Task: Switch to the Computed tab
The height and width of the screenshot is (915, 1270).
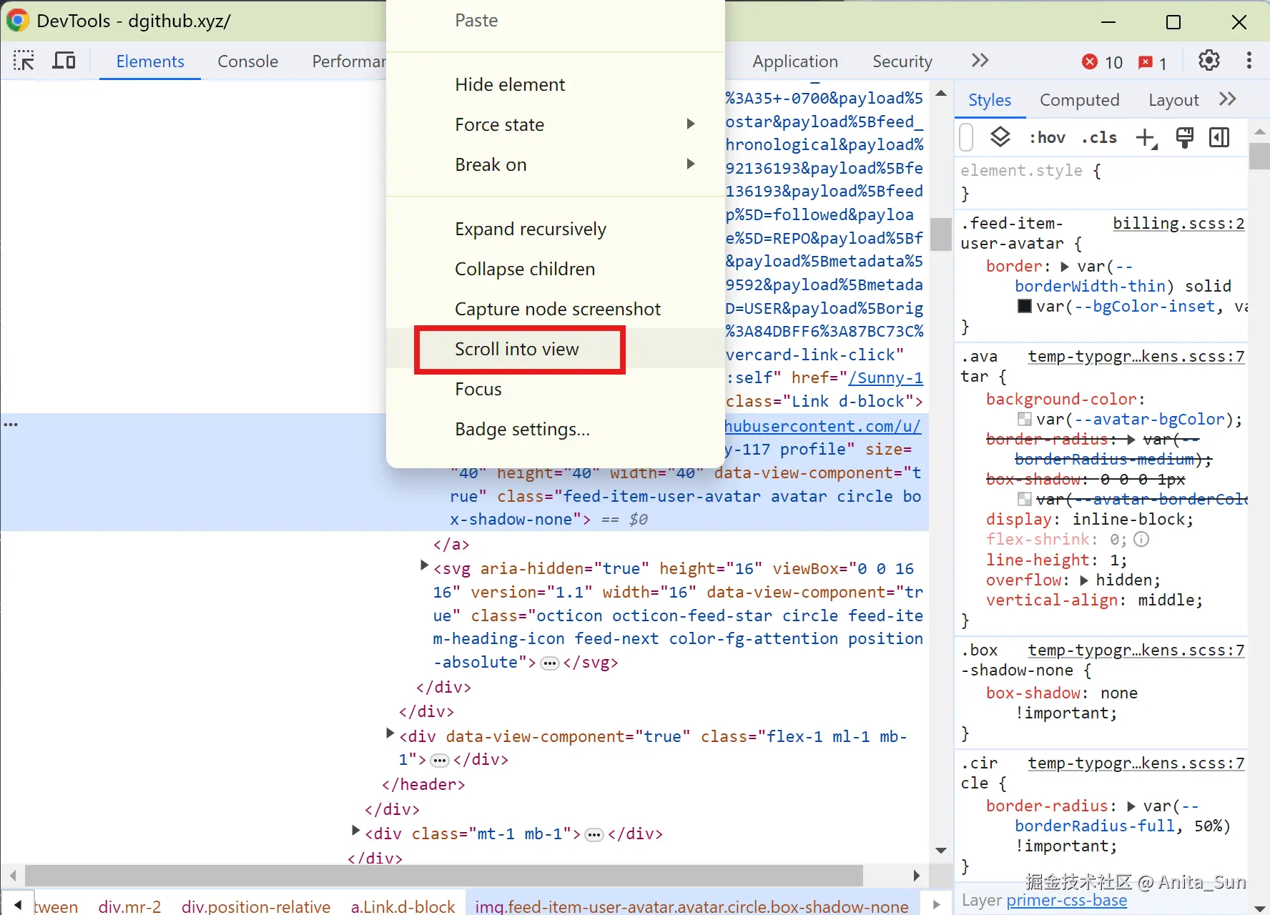Action: [1080, 100]
